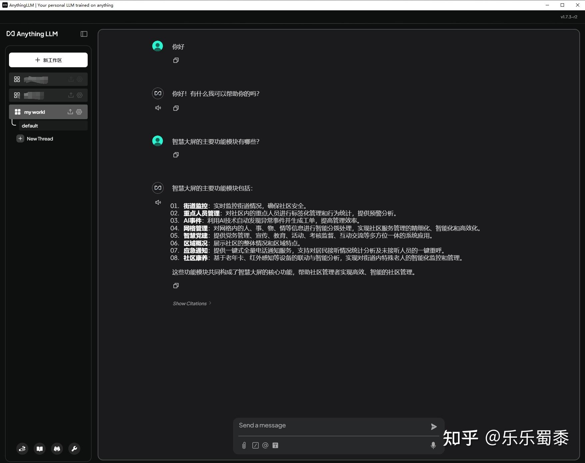Image resolution: width=585 pixels, height=463 pixels.
Task: Select the default thread
Action: [30, 125]
